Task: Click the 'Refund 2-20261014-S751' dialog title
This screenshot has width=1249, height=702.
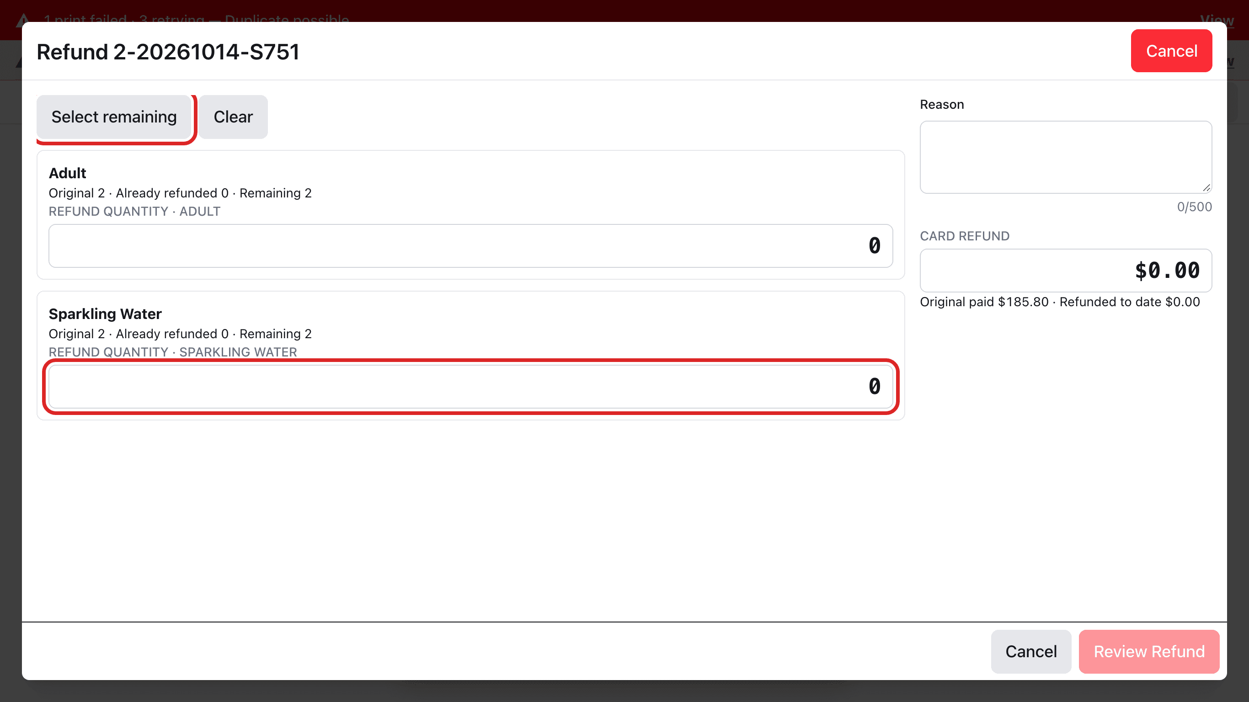Action: [x=168, y=52]
